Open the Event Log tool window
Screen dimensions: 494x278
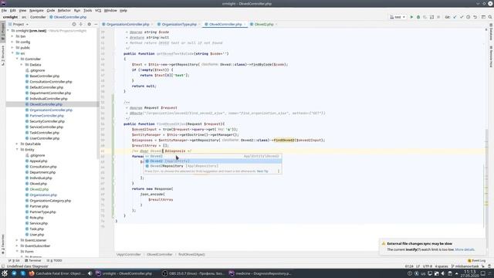click(477, 261)
